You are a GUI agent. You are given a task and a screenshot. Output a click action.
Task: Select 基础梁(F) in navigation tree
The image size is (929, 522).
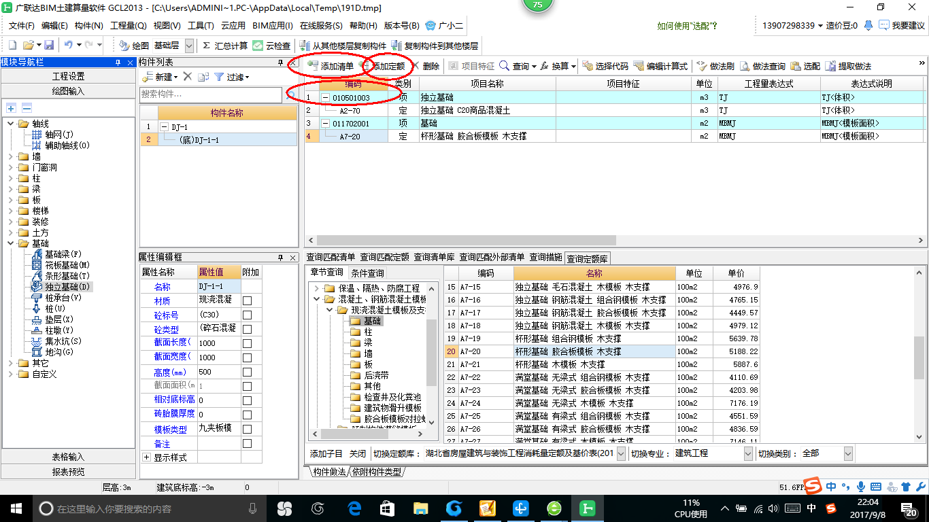[x=63, y=254]
